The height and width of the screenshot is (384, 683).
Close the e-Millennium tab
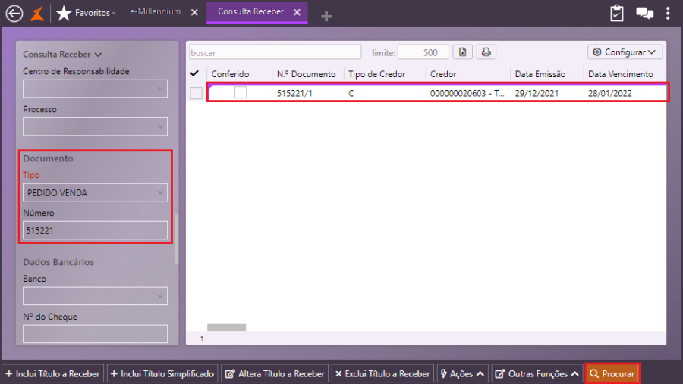point(194,13)
